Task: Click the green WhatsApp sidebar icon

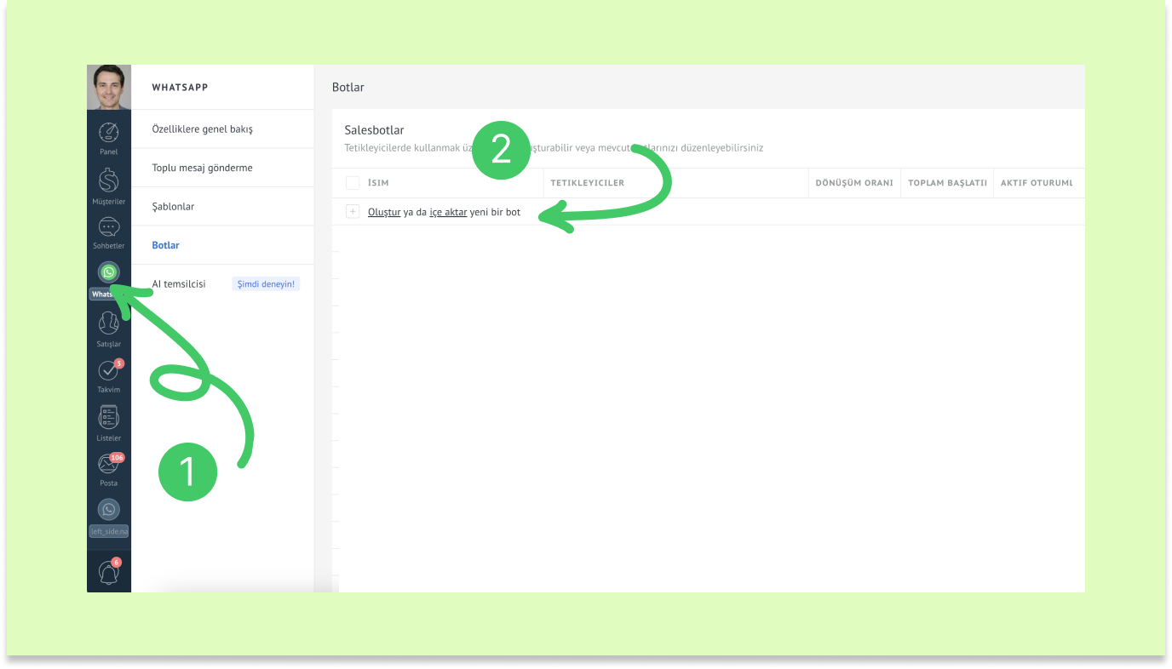Action: point(108,272)
